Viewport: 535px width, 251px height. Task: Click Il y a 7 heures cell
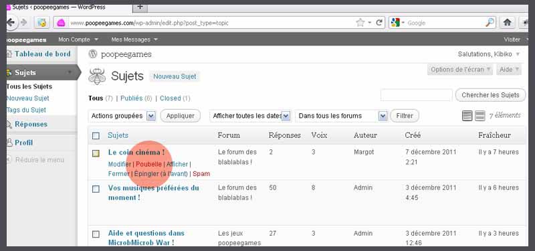(x=498, y=152)
